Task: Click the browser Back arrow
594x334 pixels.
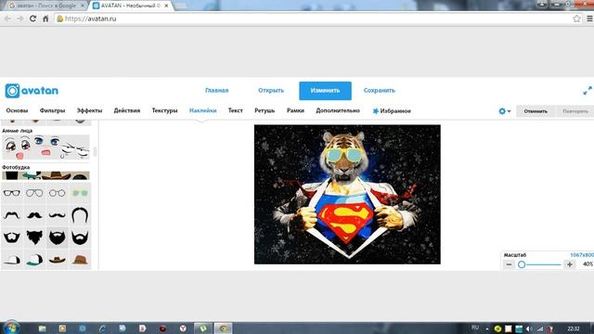Action: (7, 19)
